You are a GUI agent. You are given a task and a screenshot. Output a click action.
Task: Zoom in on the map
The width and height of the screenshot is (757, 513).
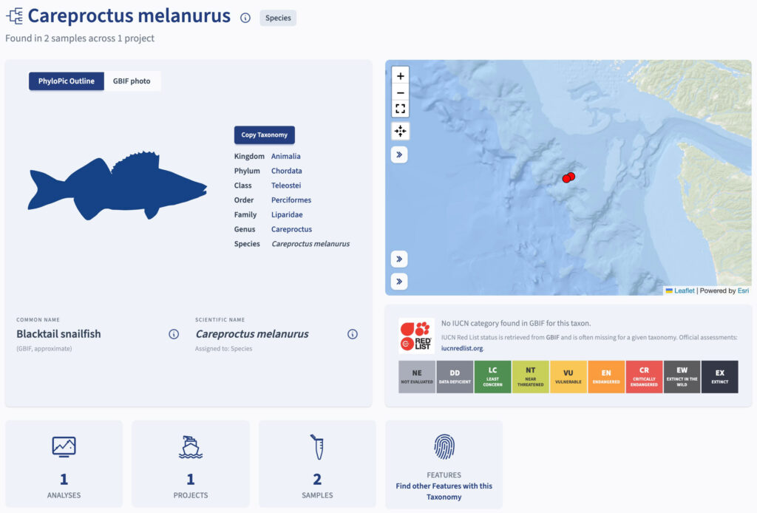tap(400, 76)
